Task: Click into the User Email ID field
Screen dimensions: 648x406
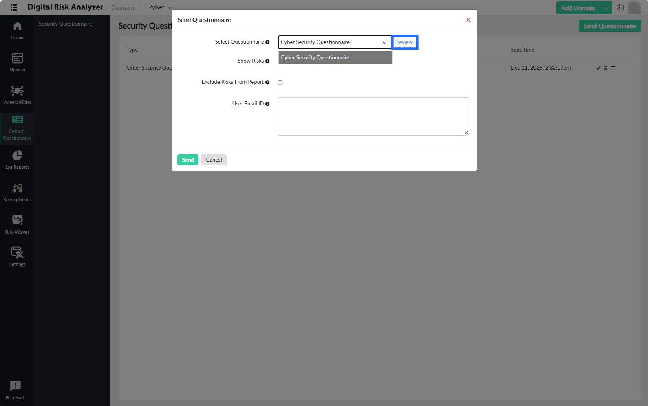Action: [373, 116]
